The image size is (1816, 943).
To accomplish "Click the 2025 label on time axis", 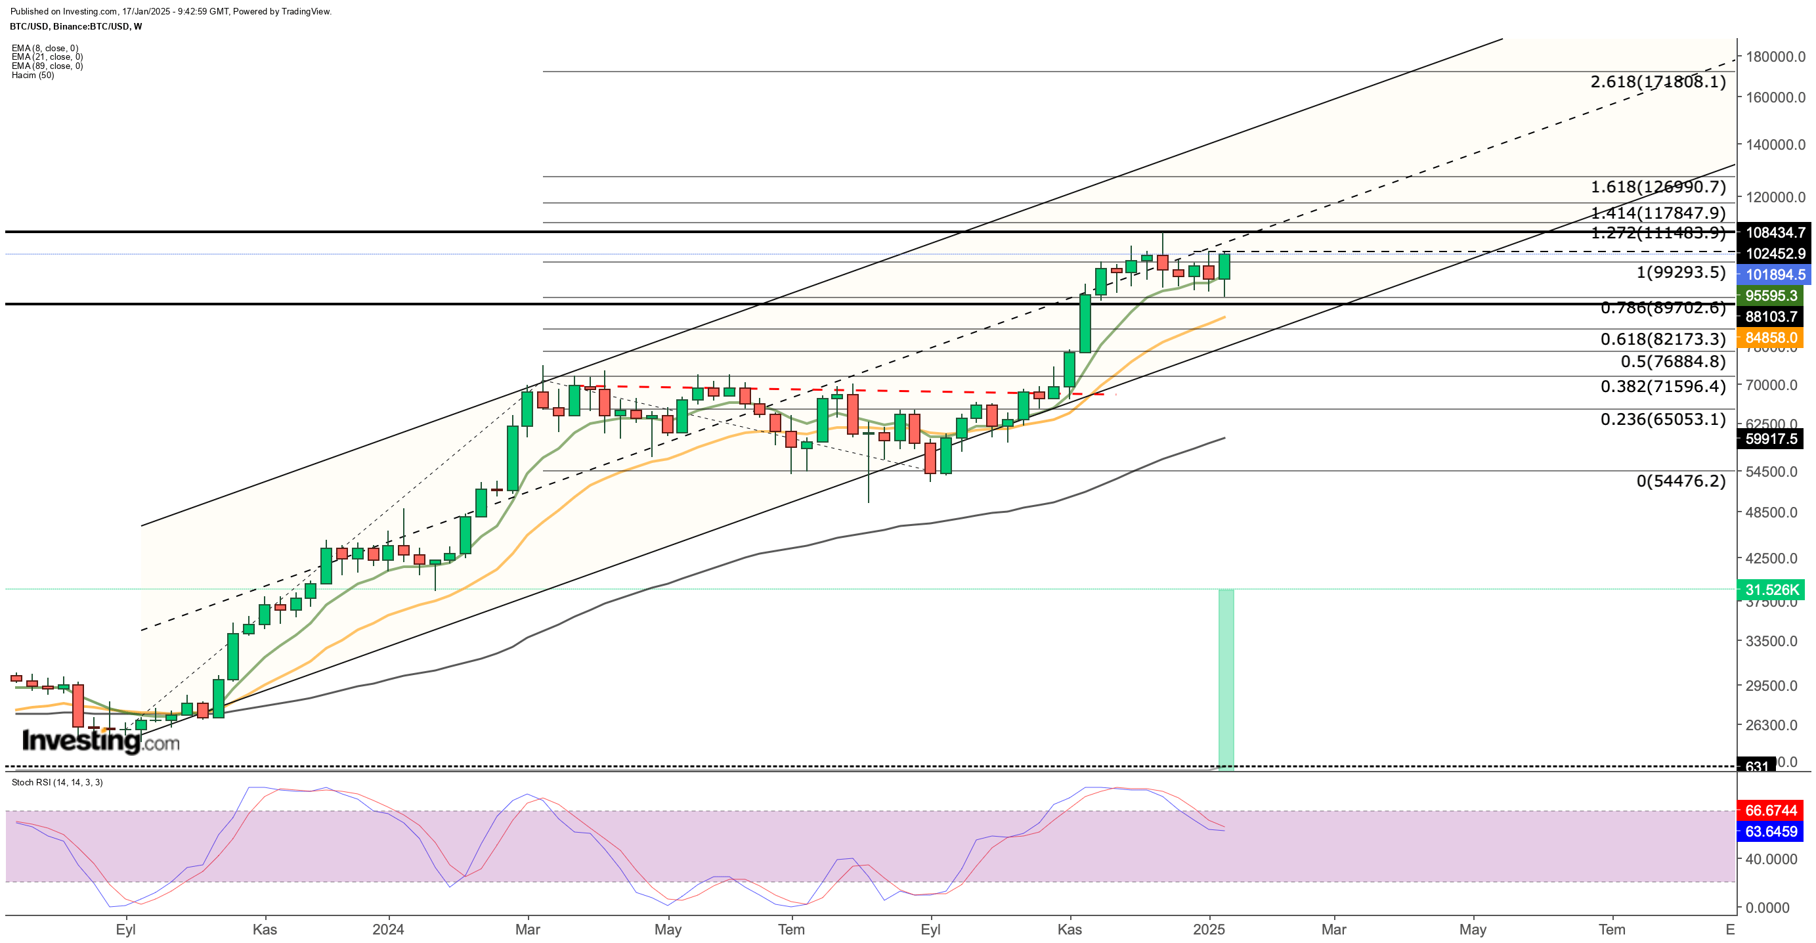I will point(1208,930).
